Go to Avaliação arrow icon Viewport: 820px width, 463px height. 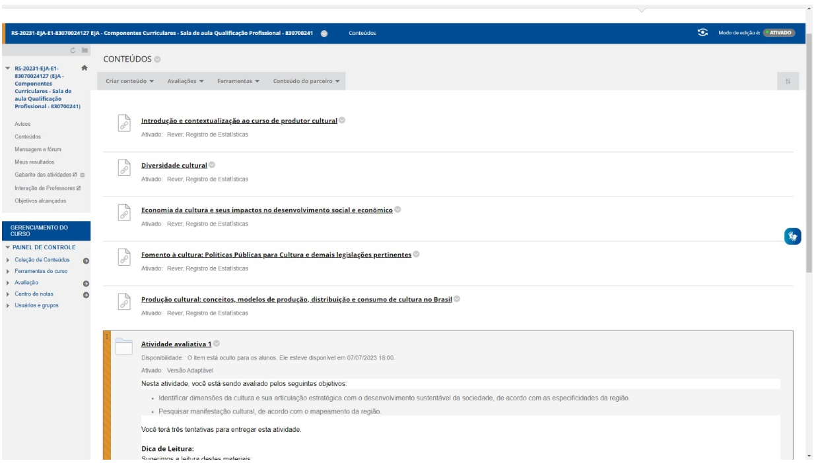[x=86, y=284]
